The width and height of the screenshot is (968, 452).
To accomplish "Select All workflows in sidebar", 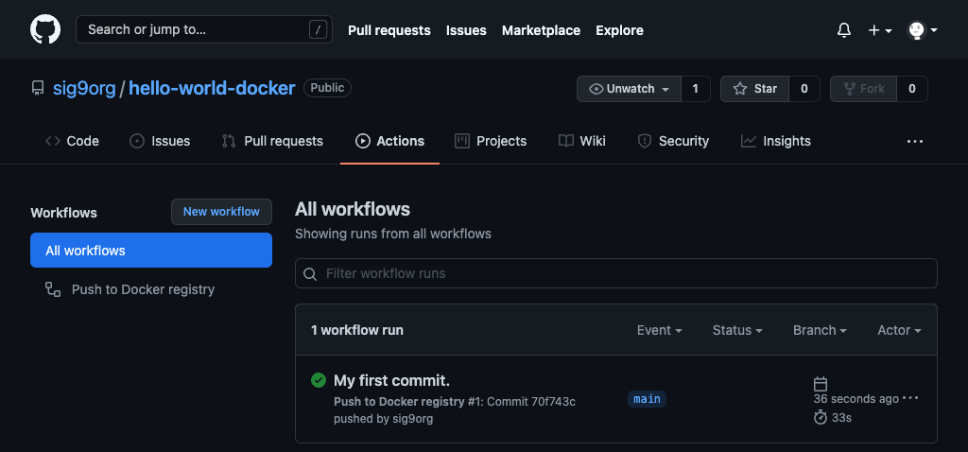I will point(151,250).
